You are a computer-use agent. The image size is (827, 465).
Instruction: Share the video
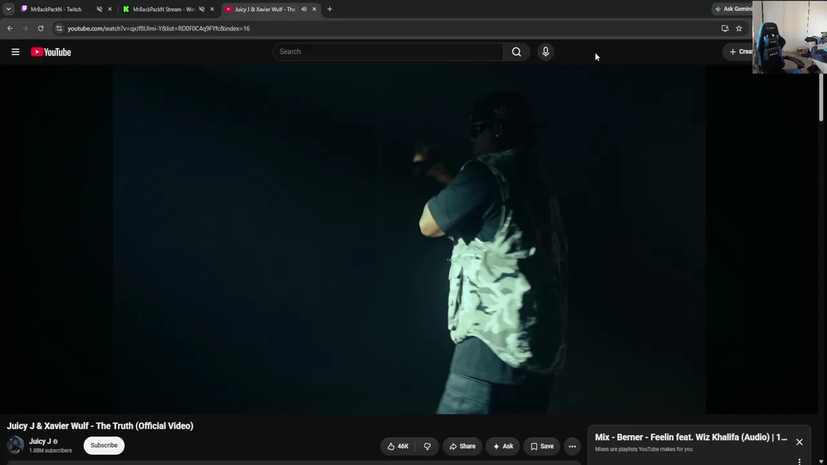pos(463,446)
